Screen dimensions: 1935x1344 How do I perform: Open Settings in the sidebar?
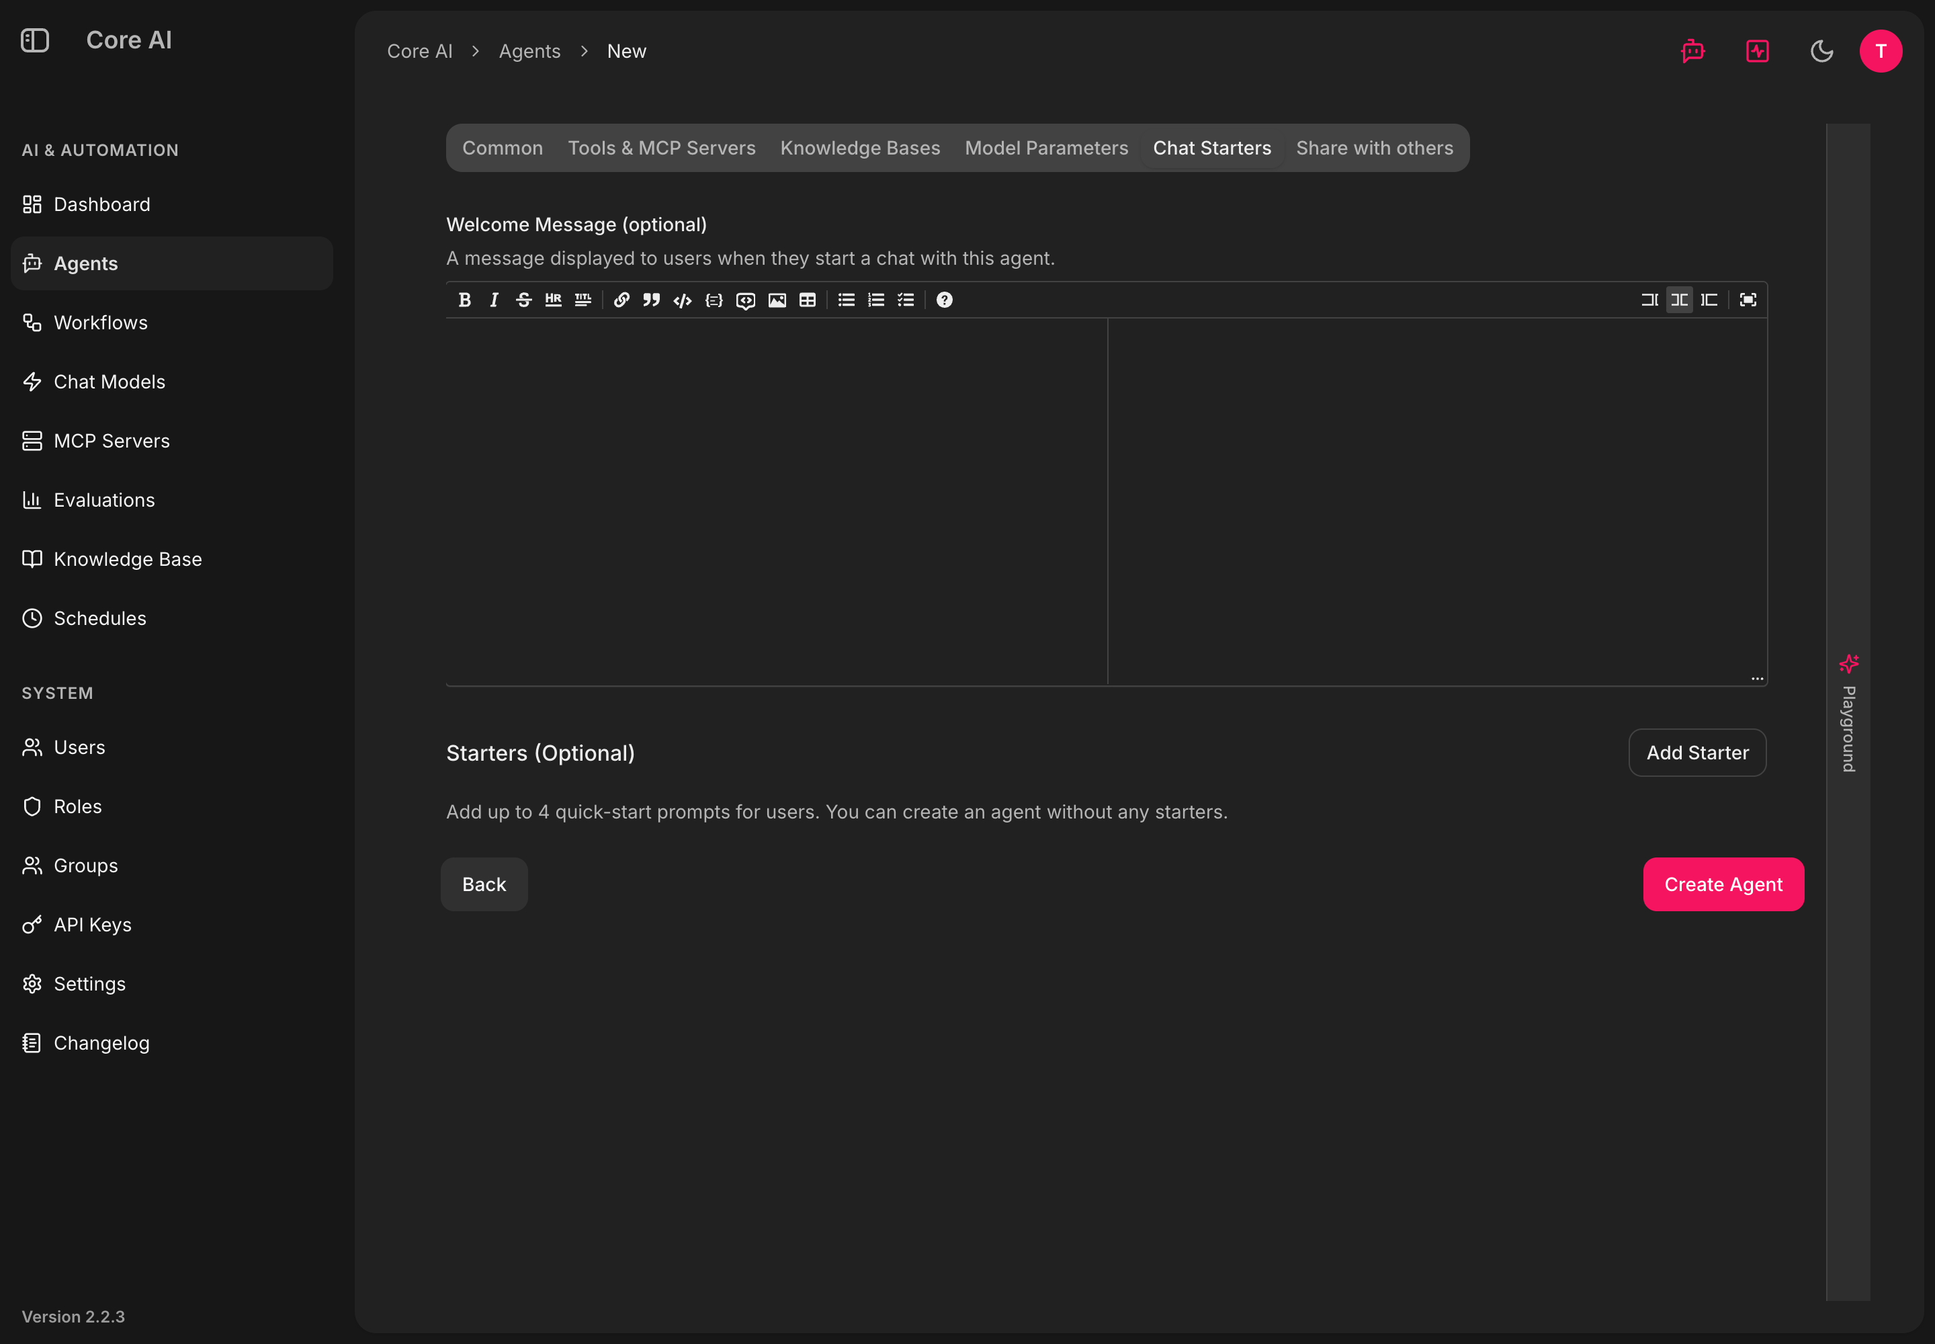[172, 984]
